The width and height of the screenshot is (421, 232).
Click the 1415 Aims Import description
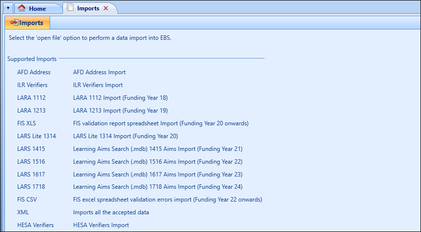157,149
